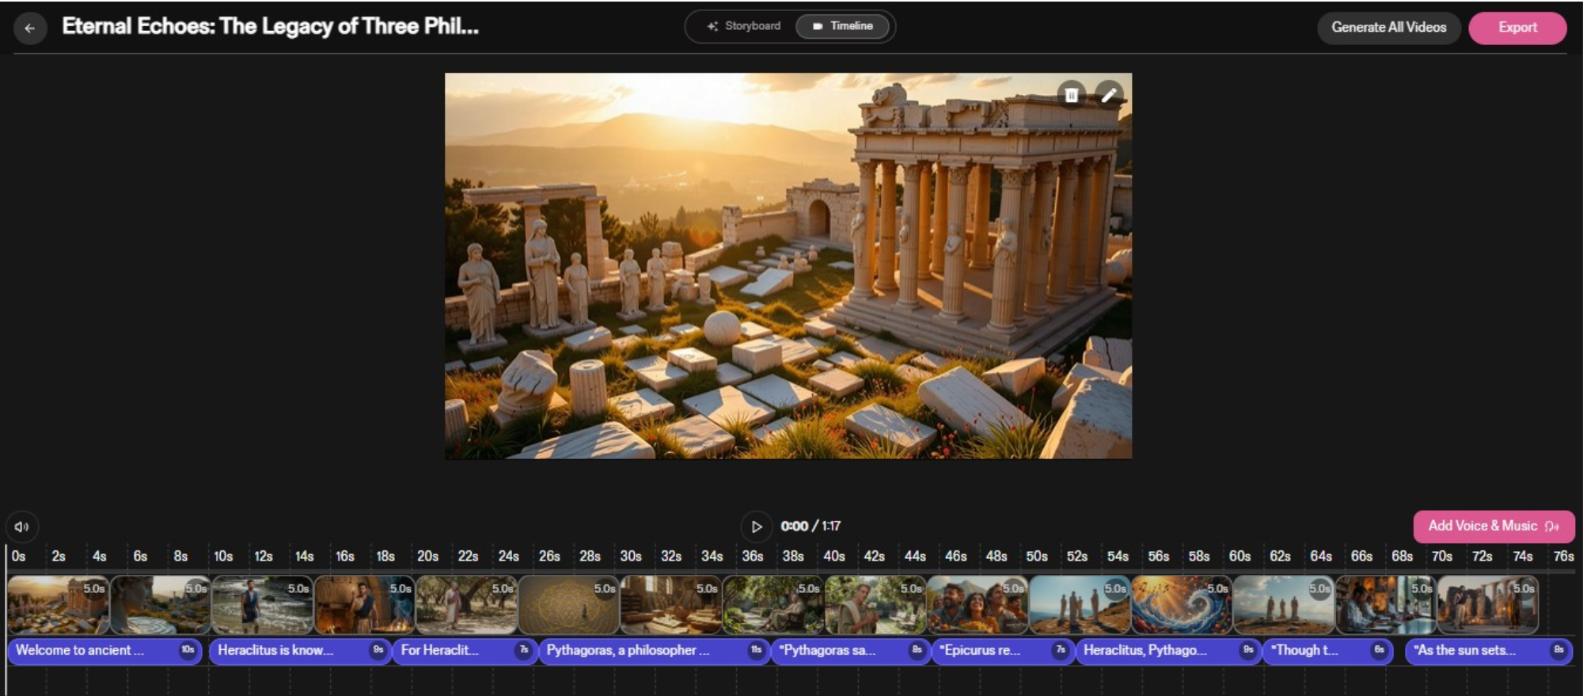The image size is (1583, 696).
Task: Select the 'Heraclitus is know...' voice segment
Action: pyautogui.click(x=300, y=651)
